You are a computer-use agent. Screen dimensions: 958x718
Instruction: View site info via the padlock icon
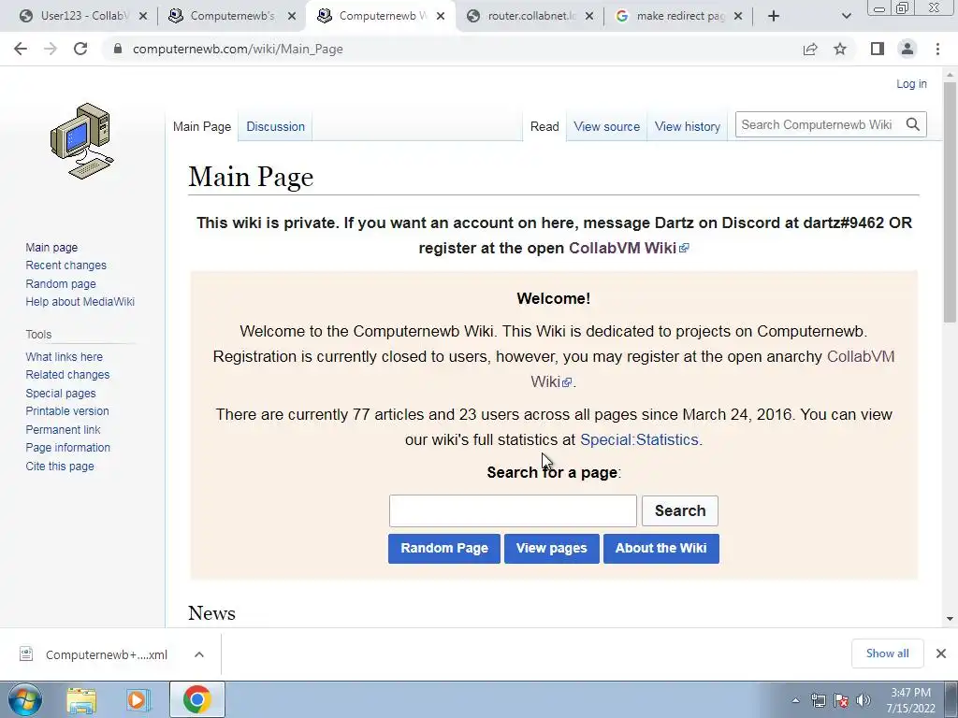119,49
